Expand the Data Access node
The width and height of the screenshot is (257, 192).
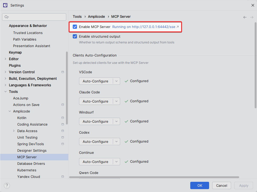(14, 131)
